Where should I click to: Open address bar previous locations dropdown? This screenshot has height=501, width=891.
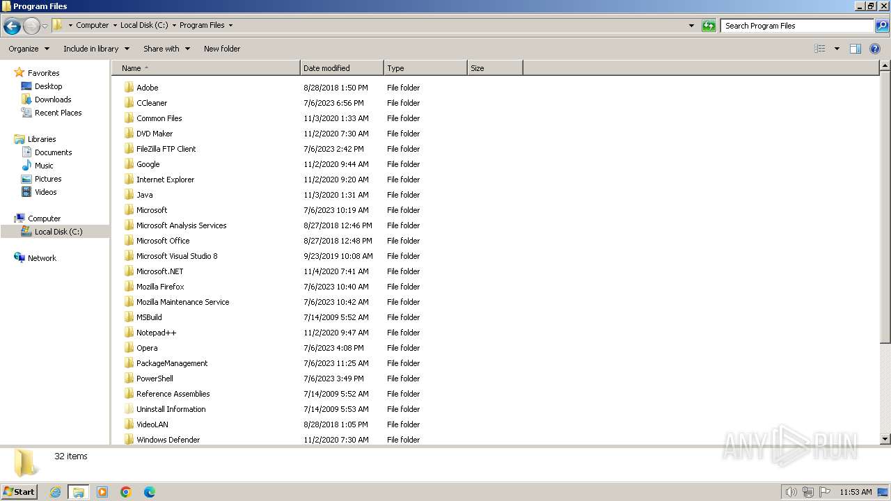pyautogui.click(x=691, y=26)
